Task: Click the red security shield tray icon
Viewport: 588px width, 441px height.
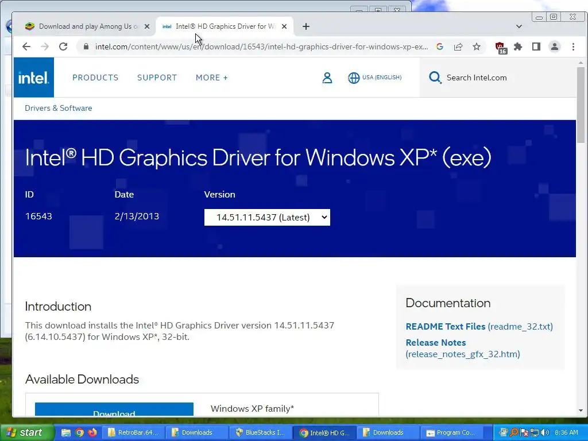Action: (524, 432)
